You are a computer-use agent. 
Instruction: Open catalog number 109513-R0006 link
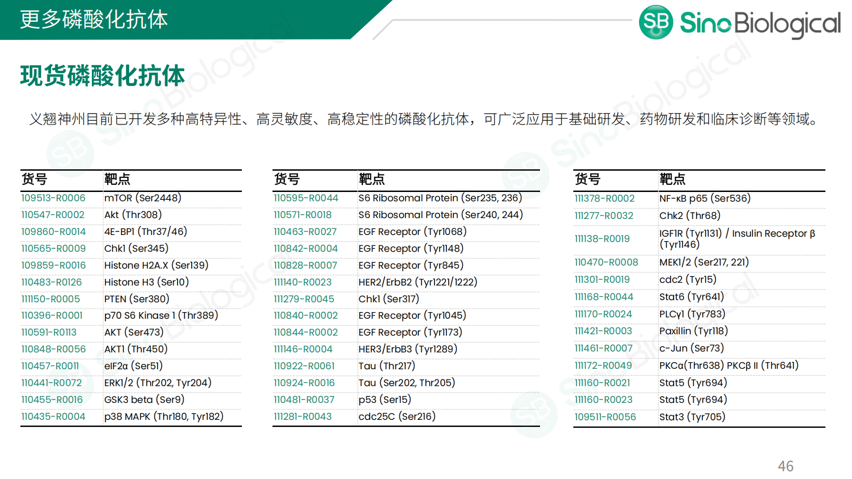[x=53, y=198]
